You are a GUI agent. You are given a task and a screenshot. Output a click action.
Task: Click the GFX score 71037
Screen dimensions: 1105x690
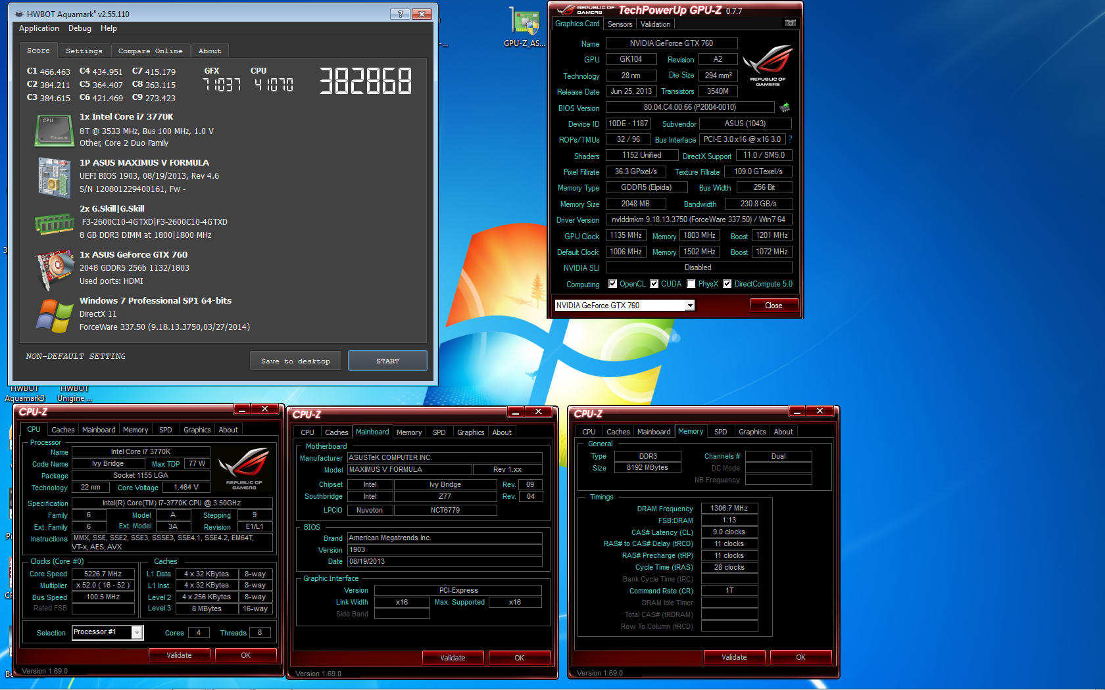[x=222, y=85]
